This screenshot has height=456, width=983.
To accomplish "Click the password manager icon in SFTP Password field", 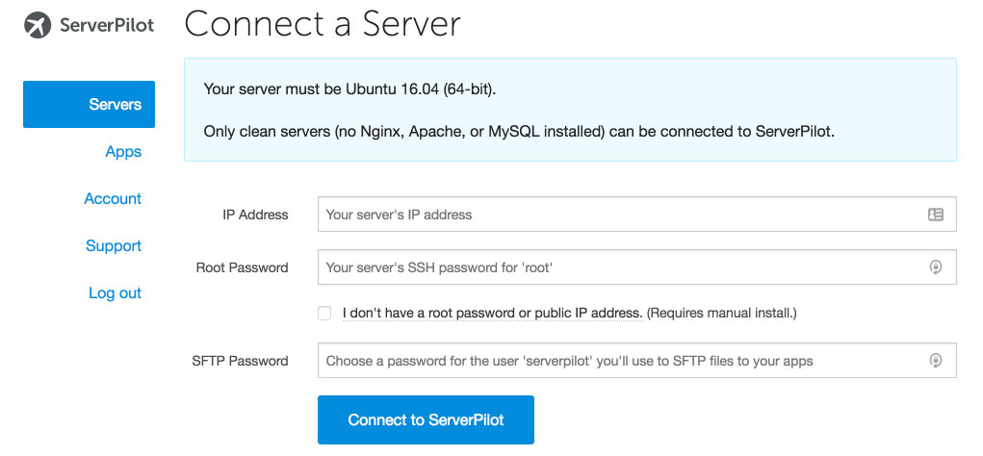I will click(936, 360).
